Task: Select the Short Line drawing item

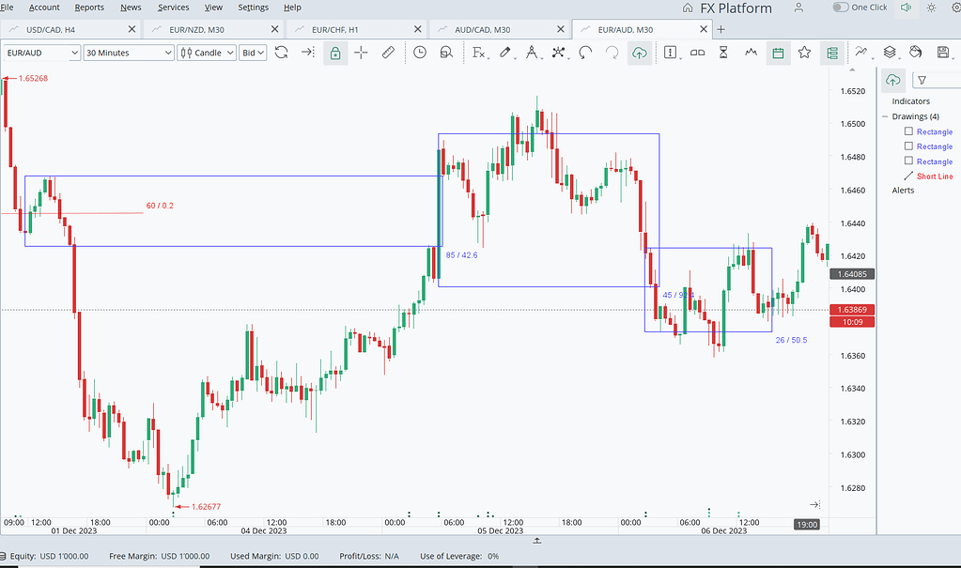Action: coord(934,177)
